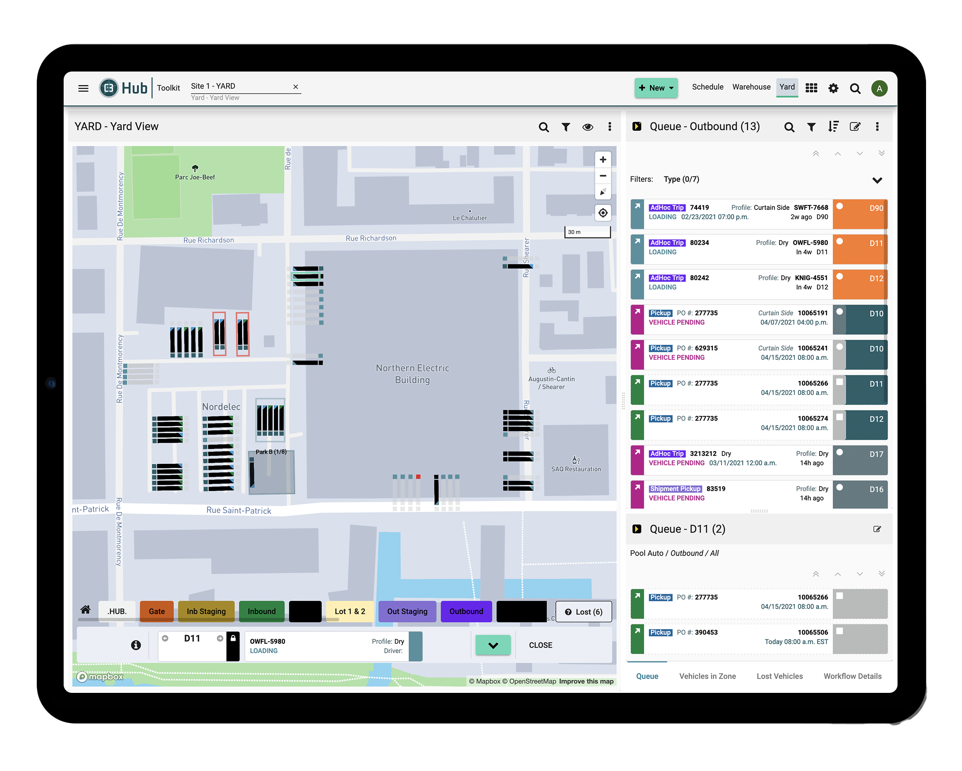Viewport: 962px width, 771px height.
Task: Check the box on Pickup 10065266 D11 row
Action: click(839, 382)
